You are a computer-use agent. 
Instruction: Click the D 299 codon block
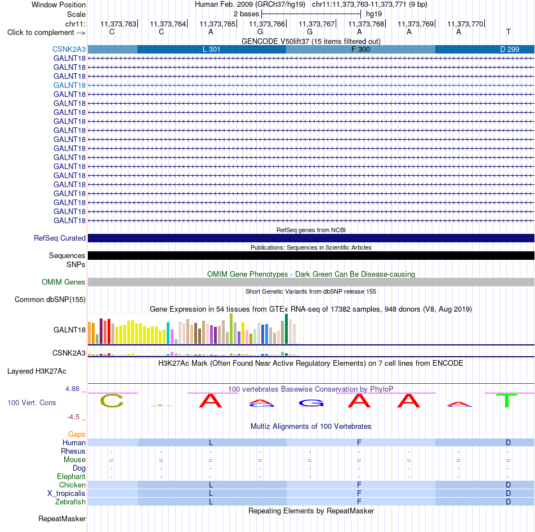[x=485, y=49]
